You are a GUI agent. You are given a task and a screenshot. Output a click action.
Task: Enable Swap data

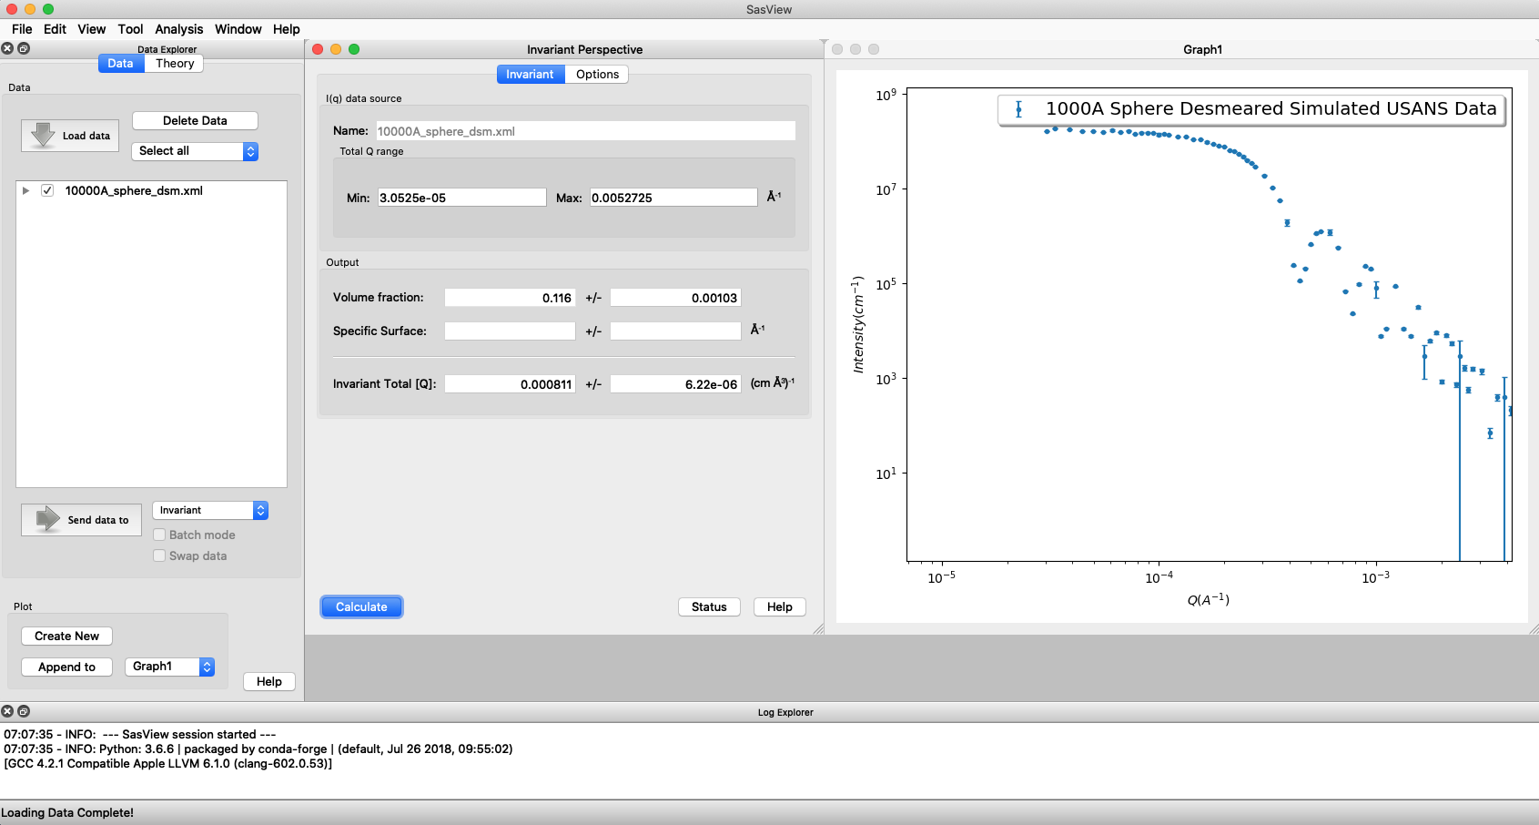click(159, 555)
